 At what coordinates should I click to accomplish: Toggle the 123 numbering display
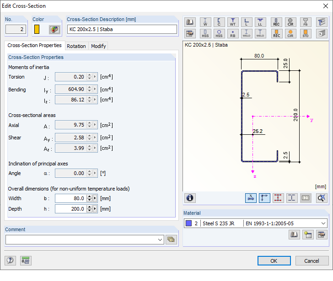tap(306, 198)
